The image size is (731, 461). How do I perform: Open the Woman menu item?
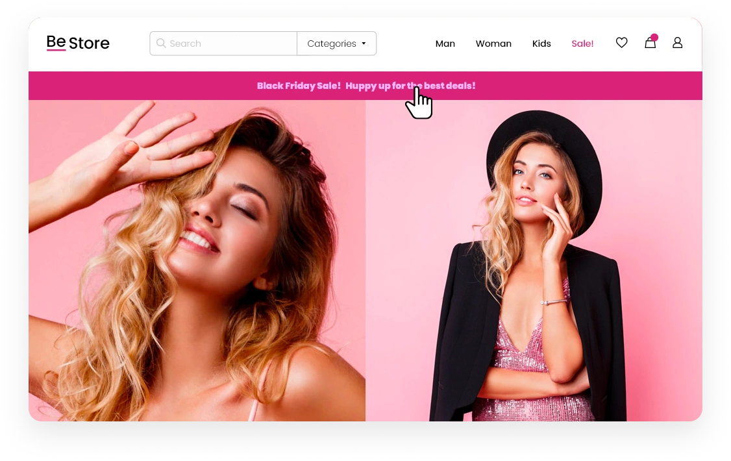[x=493, y=44]
